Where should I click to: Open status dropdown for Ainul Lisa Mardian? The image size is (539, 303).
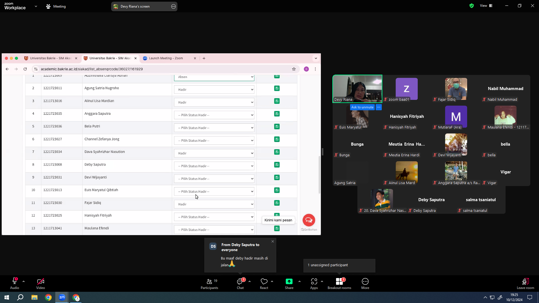[214, 102]
